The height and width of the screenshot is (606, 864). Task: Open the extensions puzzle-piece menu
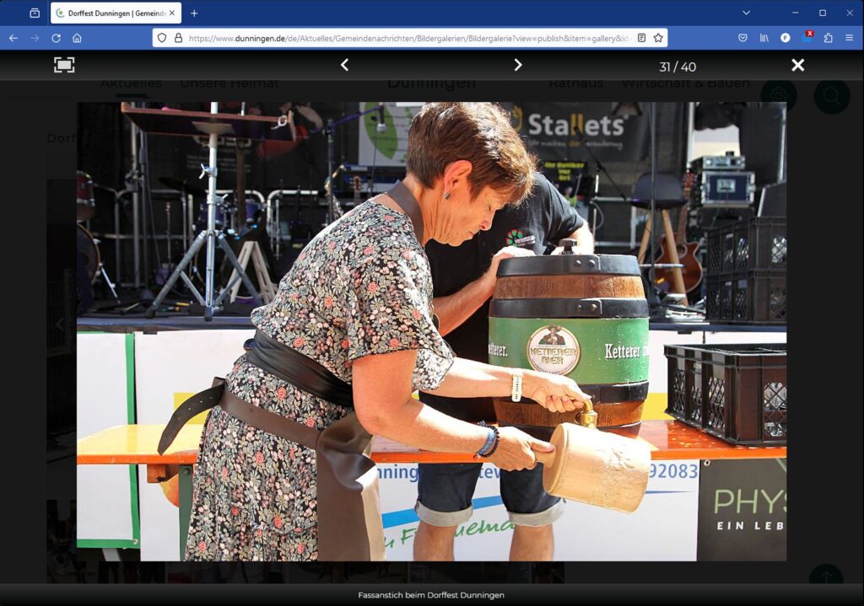click(828, 38)
